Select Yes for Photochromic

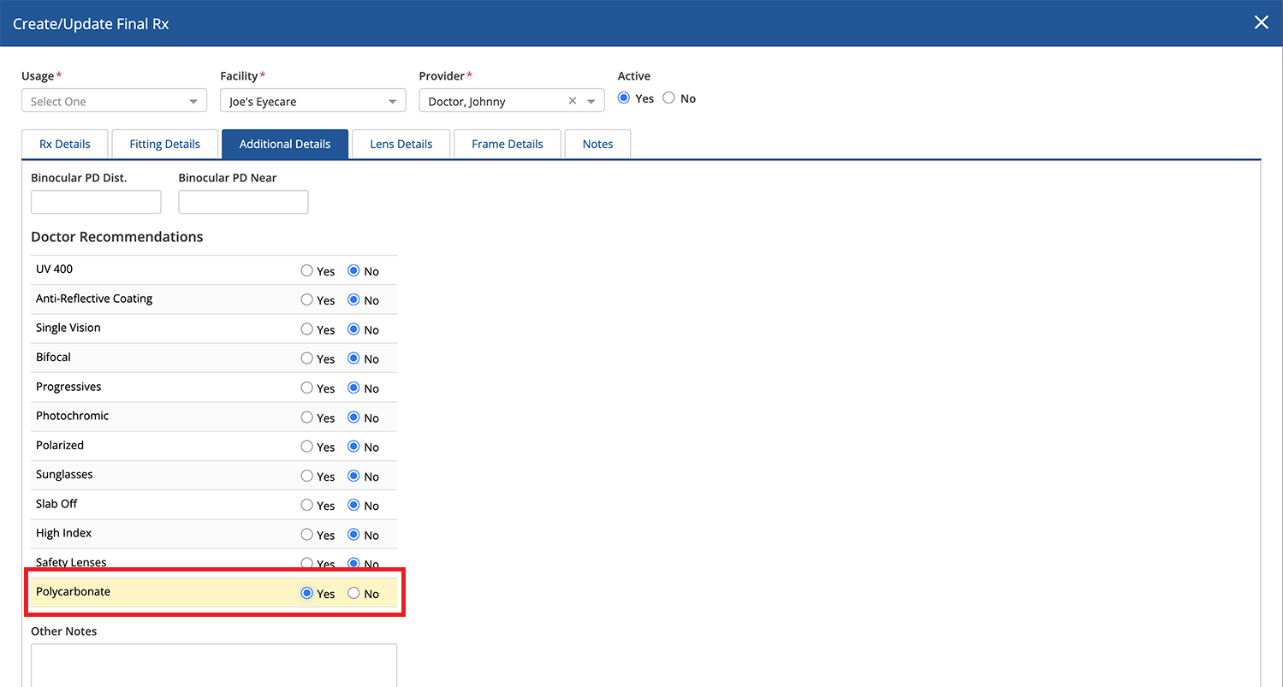point(307,418)
